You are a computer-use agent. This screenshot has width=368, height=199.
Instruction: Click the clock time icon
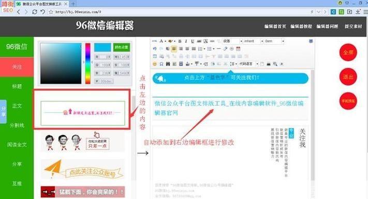point(232,48)
